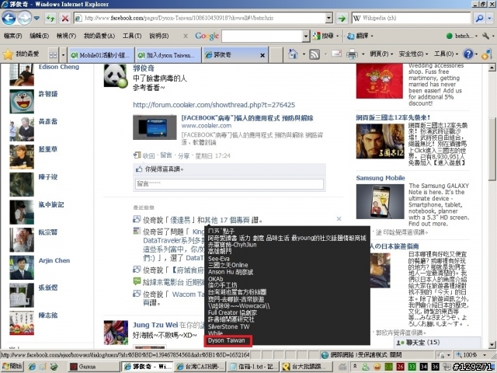
Task: Click the browser Back arrow button
Action: tap(9, 18)
